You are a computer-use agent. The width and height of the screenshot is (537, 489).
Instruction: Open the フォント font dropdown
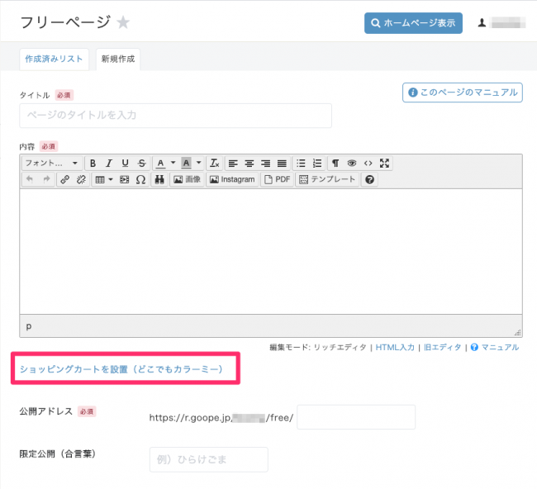tap(52, 163)
